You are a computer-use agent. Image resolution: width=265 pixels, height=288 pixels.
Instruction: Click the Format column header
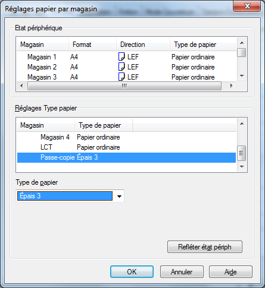92,45
